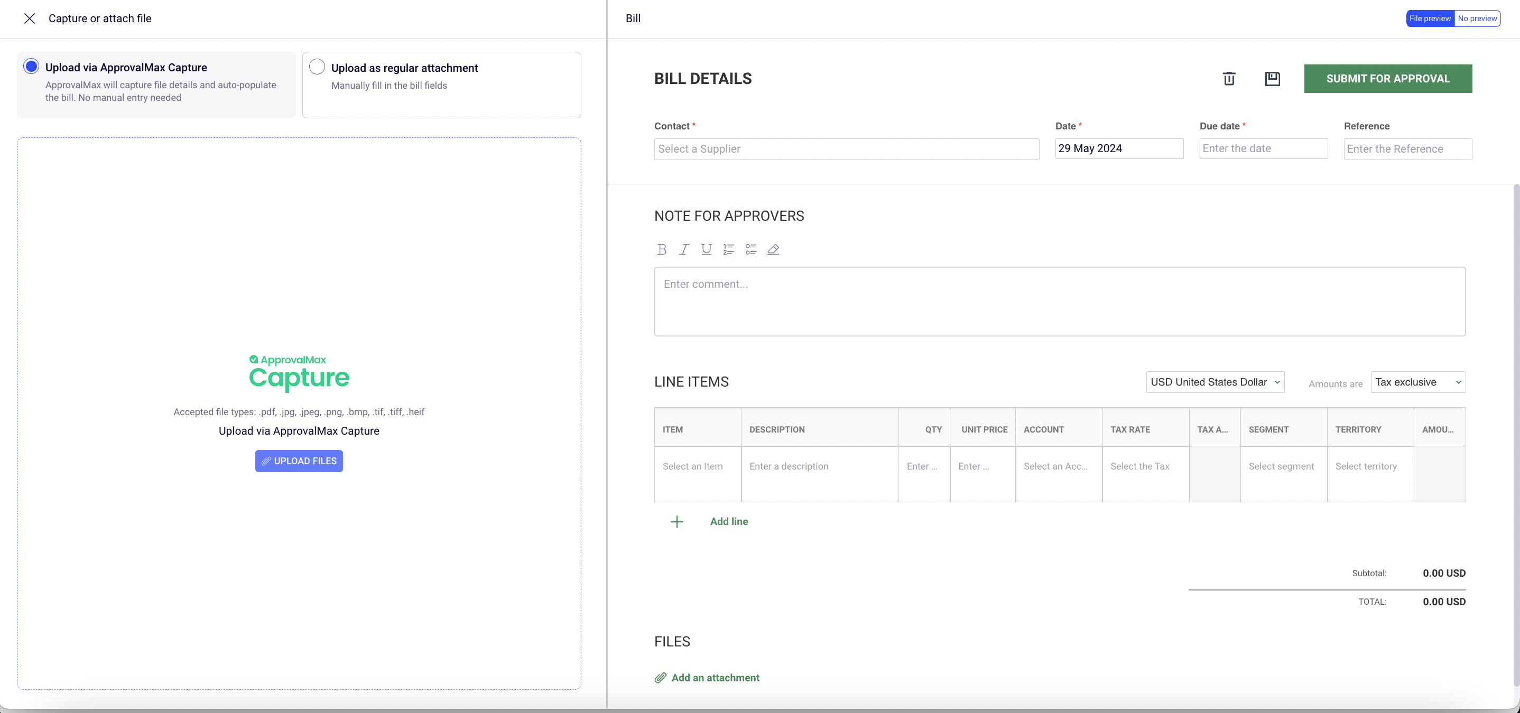This screenshot has height=713, width=1520.
Task: Click the Upload Files button
Action: [x=299, y=461]
